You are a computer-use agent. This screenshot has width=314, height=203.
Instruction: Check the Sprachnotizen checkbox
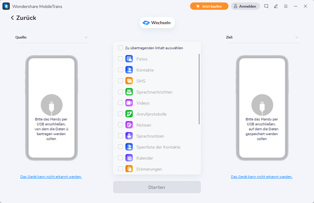click(120, 136)
